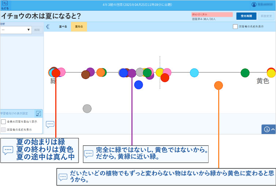
Task: Click the light blue answer dot on the line
Action: 194,72
